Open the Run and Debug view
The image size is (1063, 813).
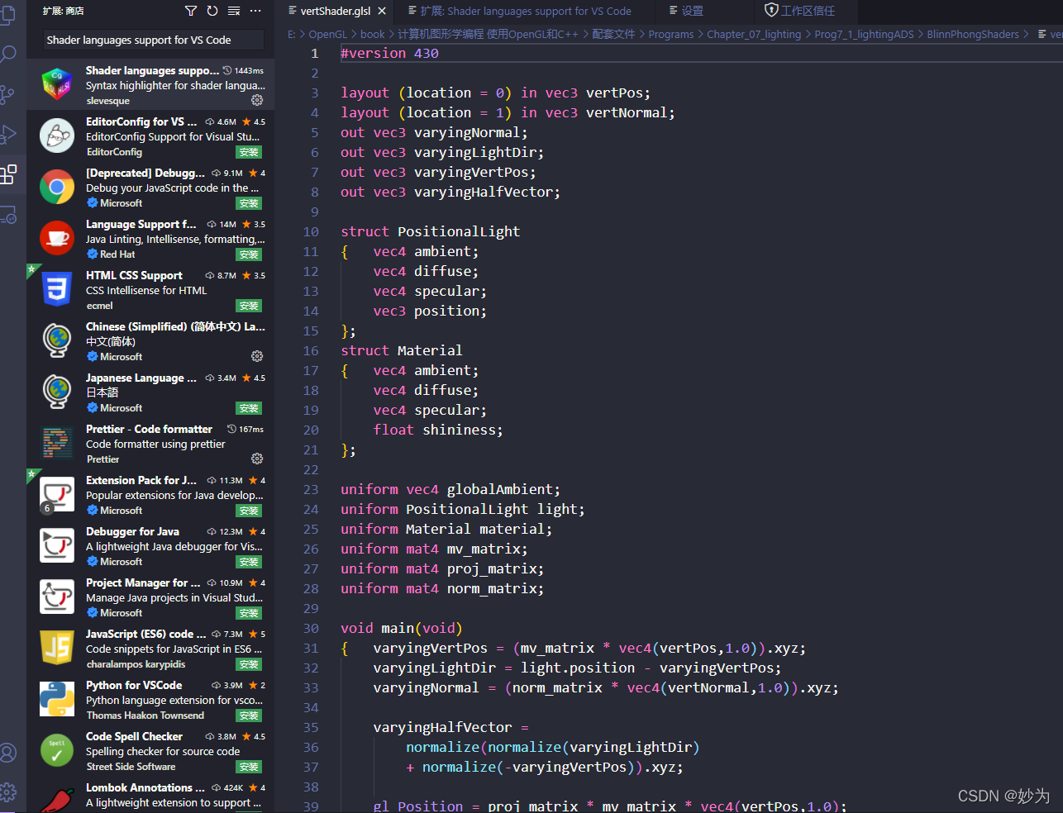7,134
